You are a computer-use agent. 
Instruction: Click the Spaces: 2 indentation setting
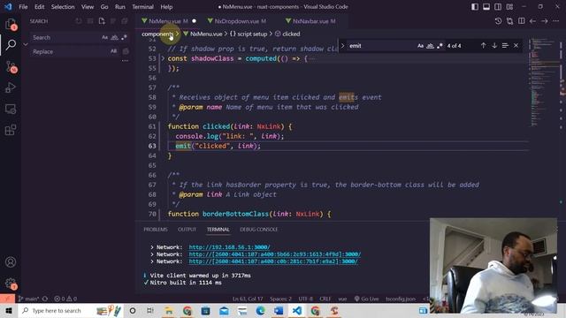(280, 299)
